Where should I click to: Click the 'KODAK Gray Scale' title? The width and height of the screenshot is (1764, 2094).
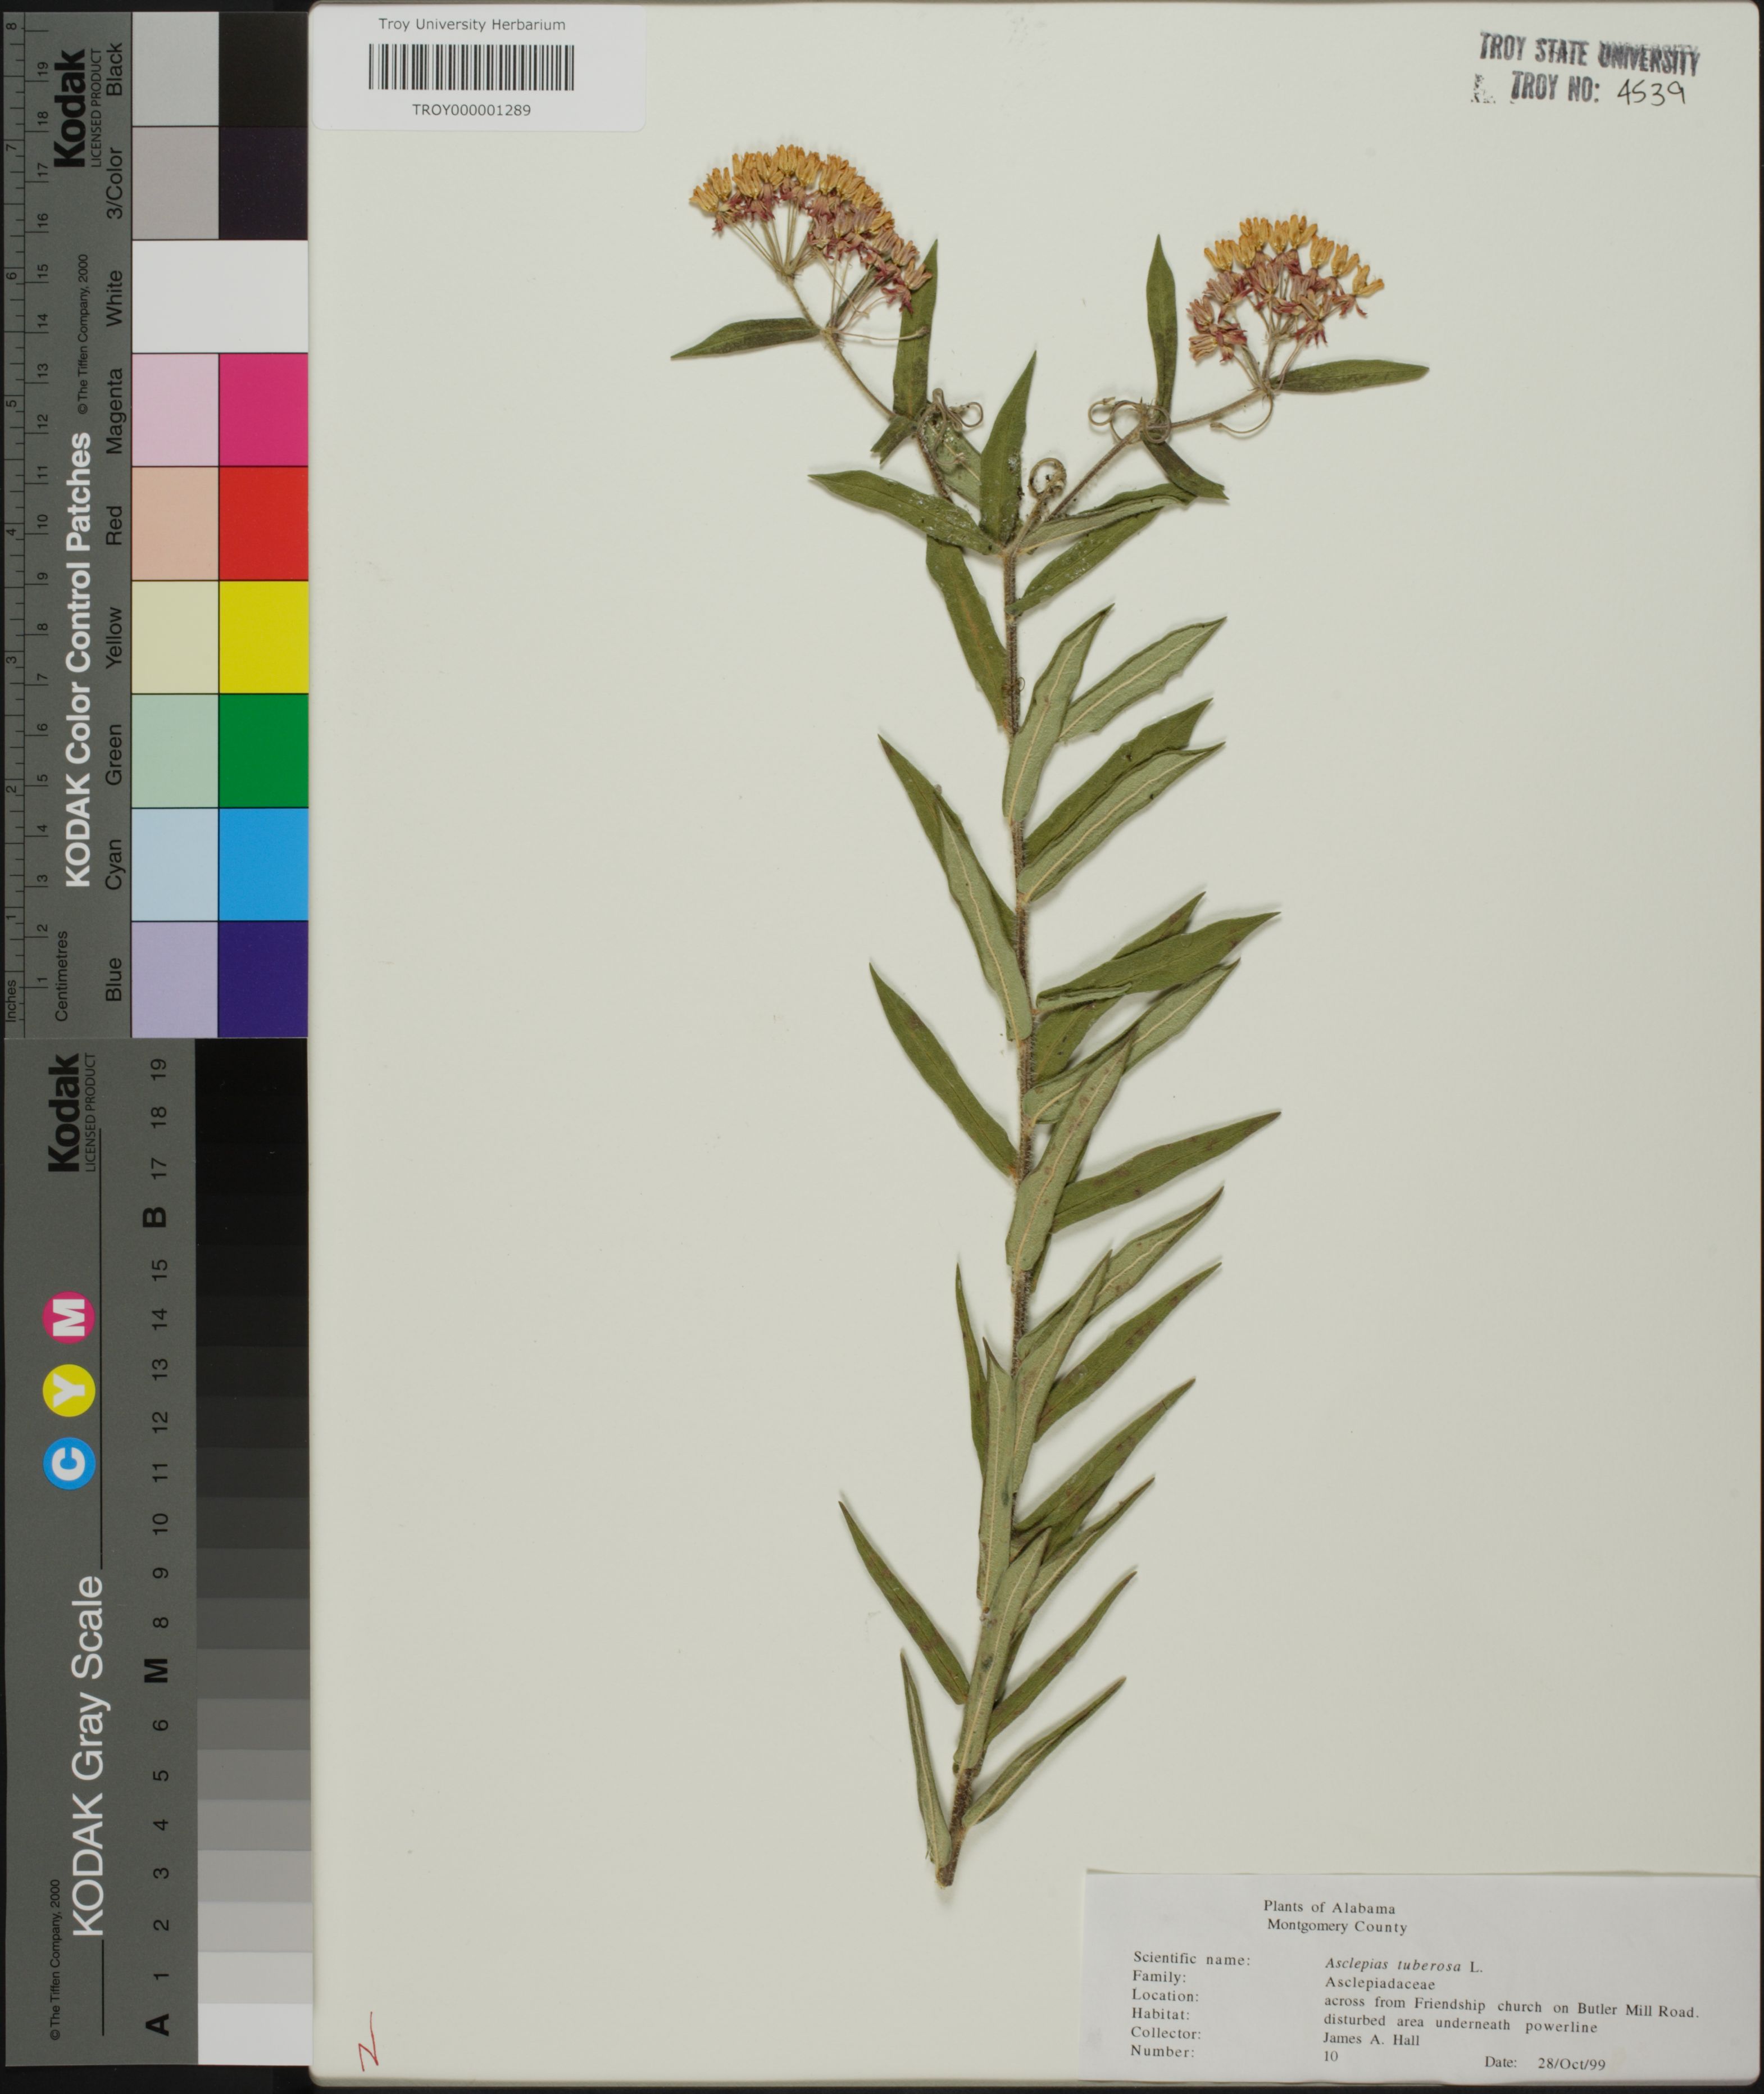click(x=87, y=1756)
